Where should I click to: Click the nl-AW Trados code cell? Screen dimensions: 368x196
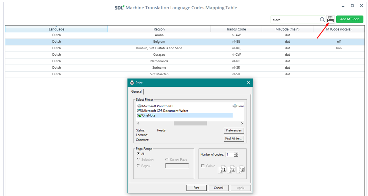236,35
